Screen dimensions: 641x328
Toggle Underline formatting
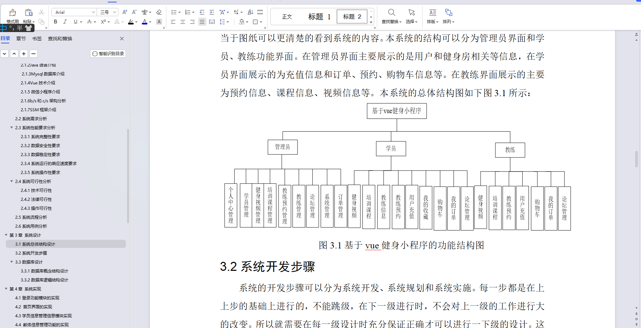[x=75, y=22]
